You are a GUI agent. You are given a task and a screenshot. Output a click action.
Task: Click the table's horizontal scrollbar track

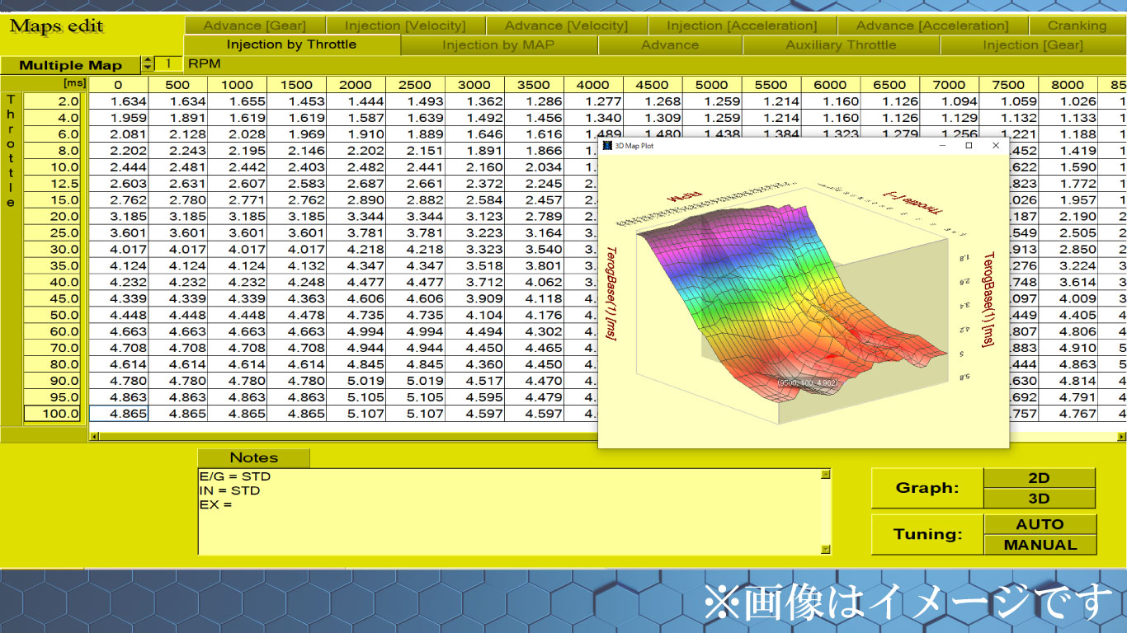(x=347, y=436)
